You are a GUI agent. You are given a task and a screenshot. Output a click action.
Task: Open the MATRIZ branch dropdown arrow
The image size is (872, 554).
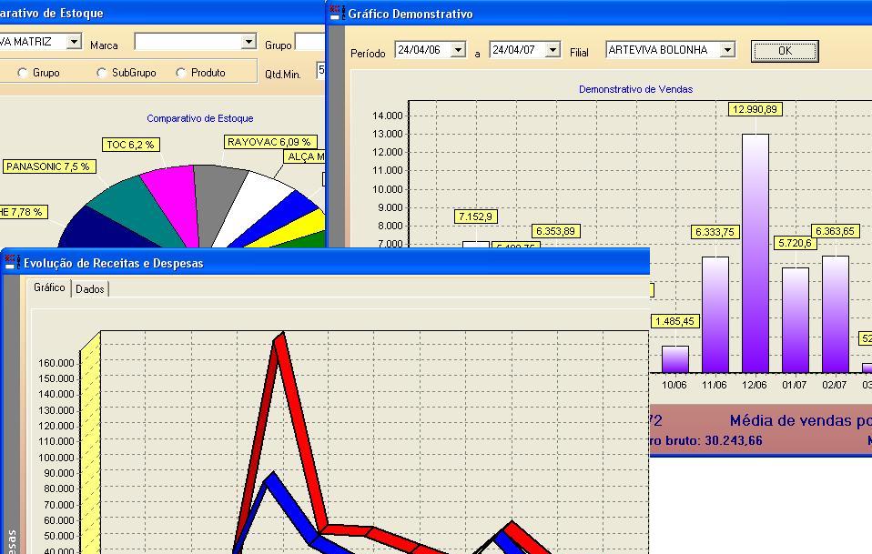(x=74, y=42)
